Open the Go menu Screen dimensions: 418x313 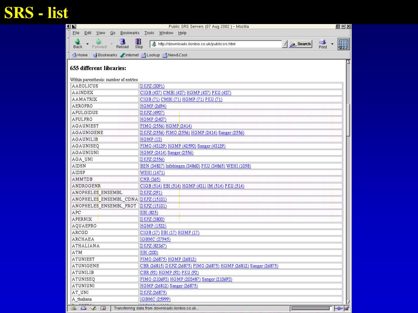coord(113,33)
